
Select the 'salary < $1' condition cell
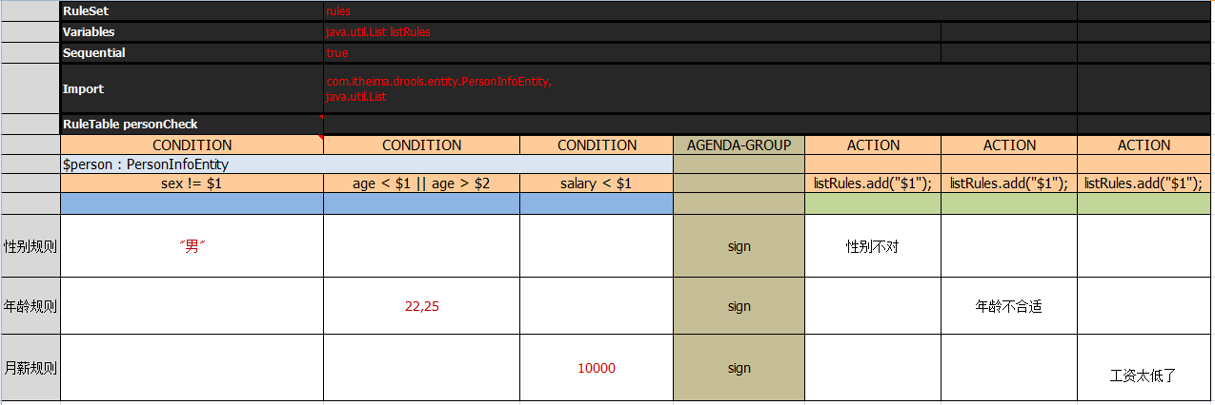click(x=597, y=183)
